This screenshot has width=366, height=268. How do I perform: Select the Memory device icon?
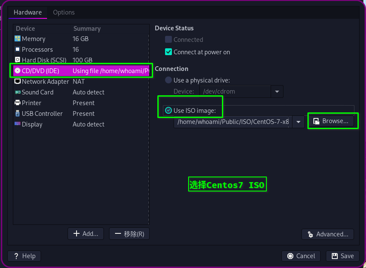(18, 39)
